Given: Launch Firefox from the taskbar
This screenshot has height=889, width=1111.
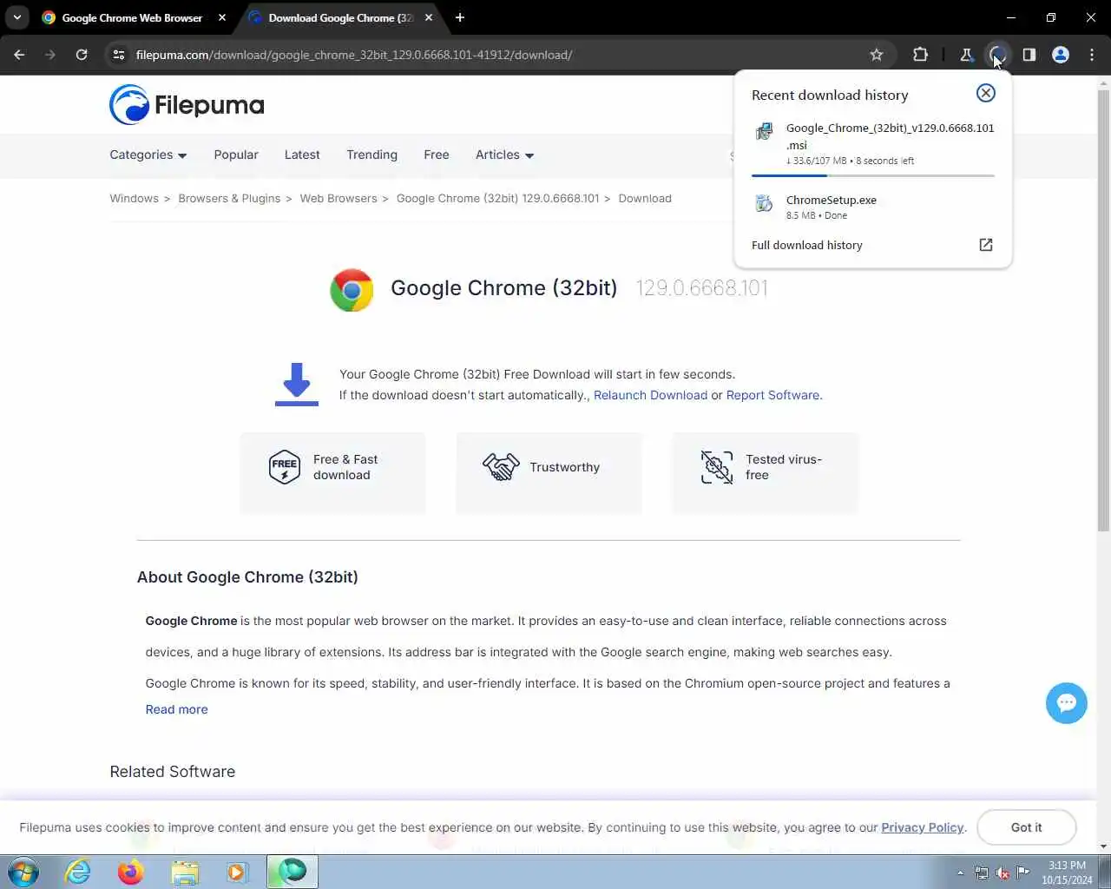Looking at the screenshot, I should (x=130, y=872).
